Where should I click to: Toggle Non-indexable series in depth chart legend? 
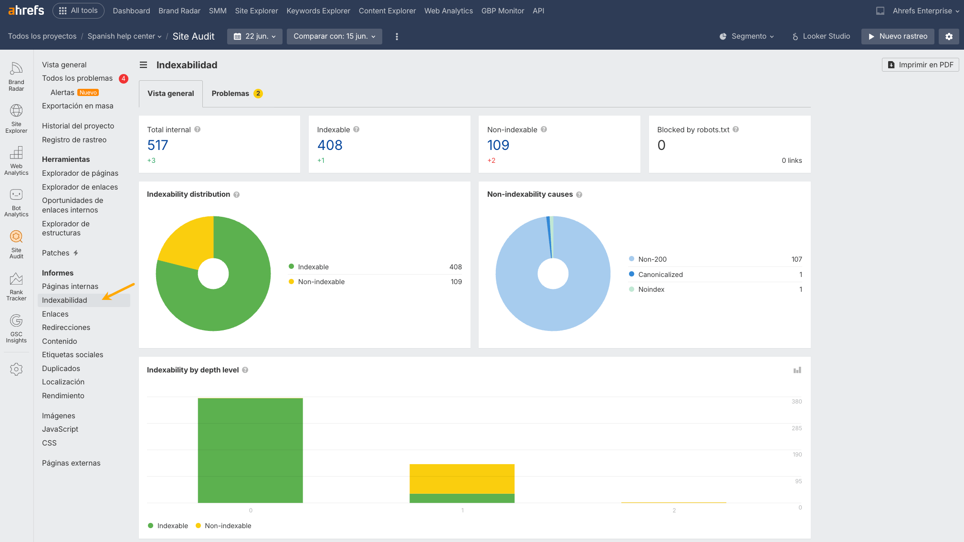point(223,526)
